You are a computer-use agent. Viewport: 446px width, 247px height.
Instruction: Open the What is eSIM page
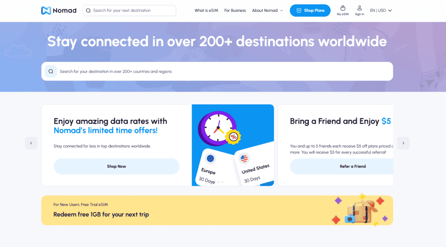[x=207, y=10]
